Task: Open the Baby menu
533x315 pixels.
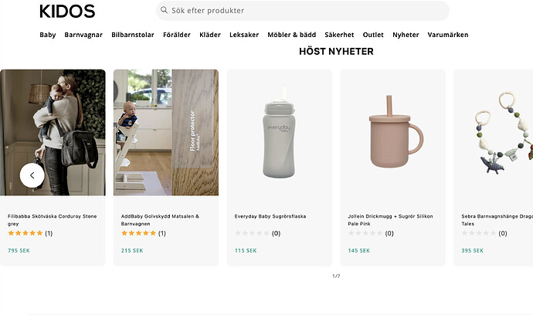Action: (x=48, y=35)
